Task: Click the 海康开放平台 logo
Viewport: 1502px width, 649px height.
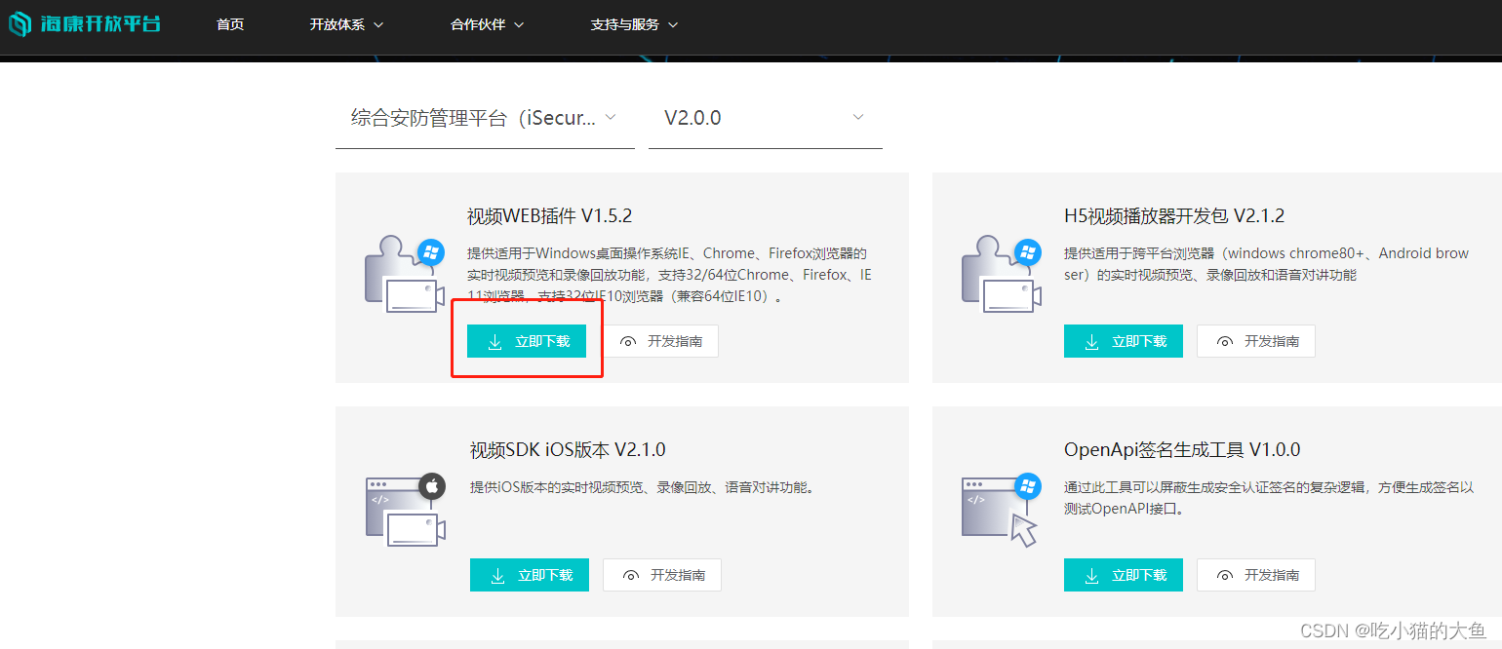Action: (x=85, y=23)
